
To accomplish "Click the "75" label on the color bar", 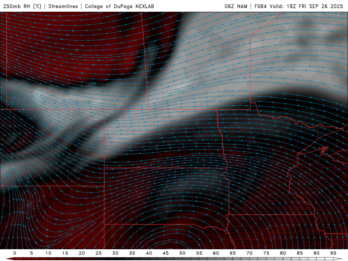I will (x=266, y=253).
